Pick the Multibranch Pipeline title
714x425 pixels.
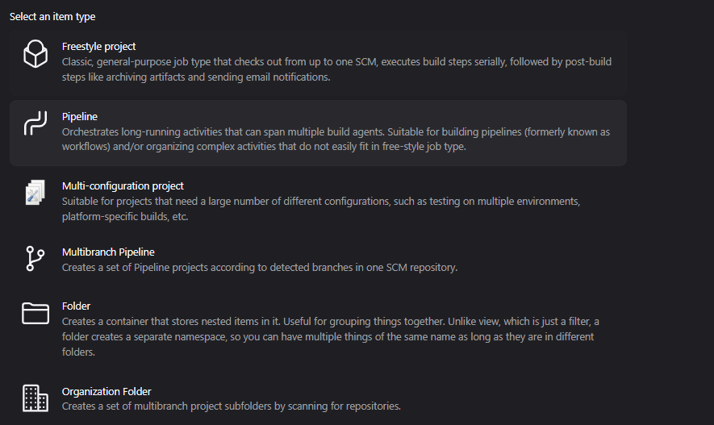click(108, 252)
